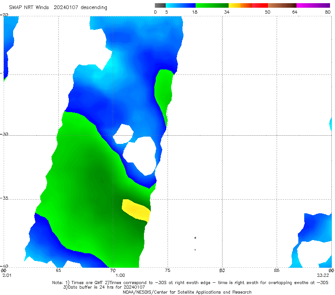Click the date '20240107' in the title
This screenshot has height=295, width=335.
66,8
